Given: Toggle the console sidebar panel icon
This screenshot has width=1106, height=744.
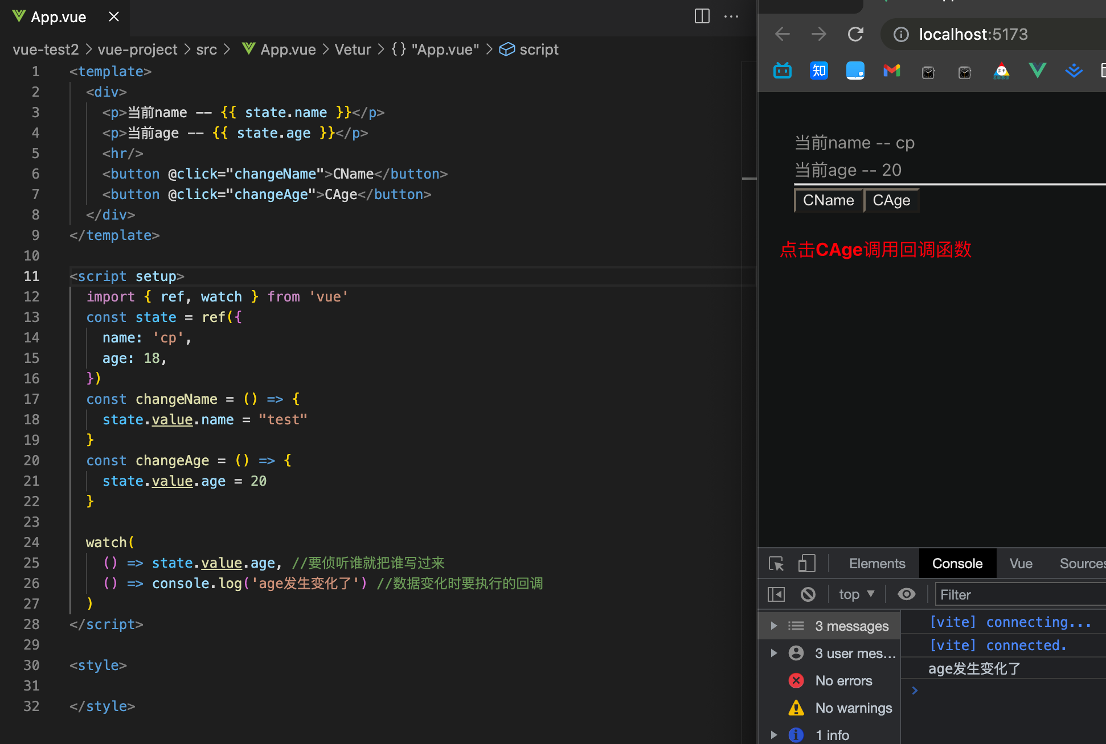Looking at the screenshot, I should pos(776,594).
